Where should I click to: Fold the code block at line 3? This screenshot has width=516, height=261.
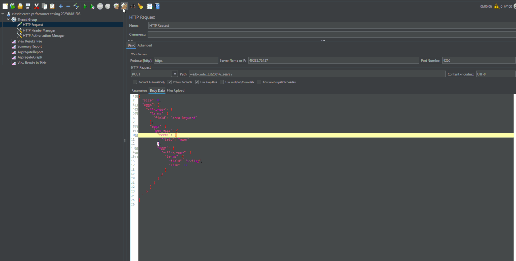[x=137, y=105]
